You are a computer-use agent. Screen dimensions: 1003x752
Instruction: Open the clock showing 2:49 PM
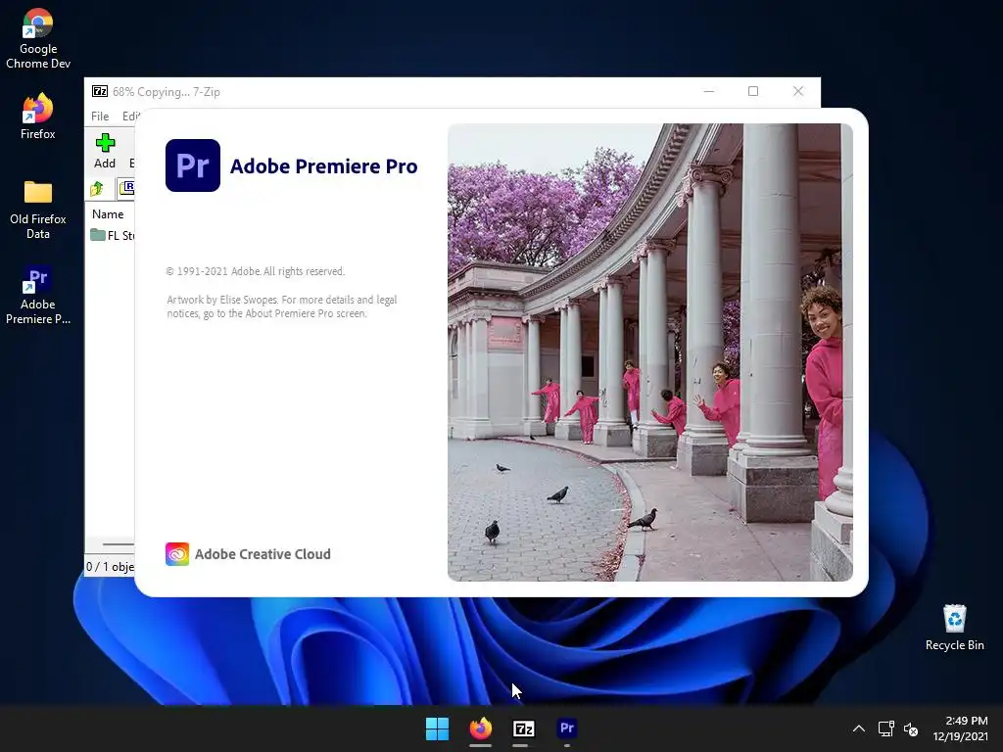(x=960, y=728)
